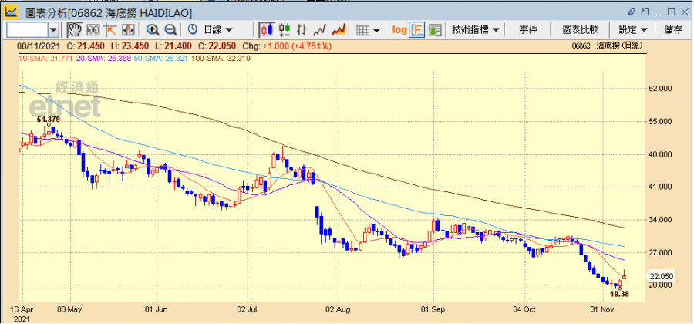Click the 圖表比較 button
The width and height of the screenshot is (694, 324).
[x=581, y=30]
